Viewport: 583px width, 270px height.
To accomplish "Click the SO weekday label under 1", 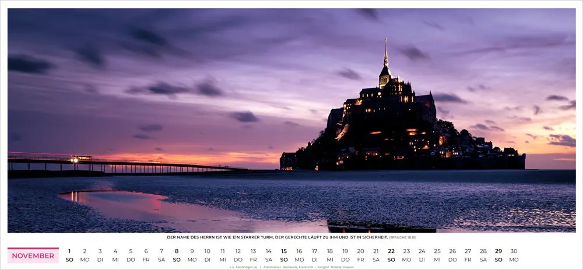I will pos(69,260).
